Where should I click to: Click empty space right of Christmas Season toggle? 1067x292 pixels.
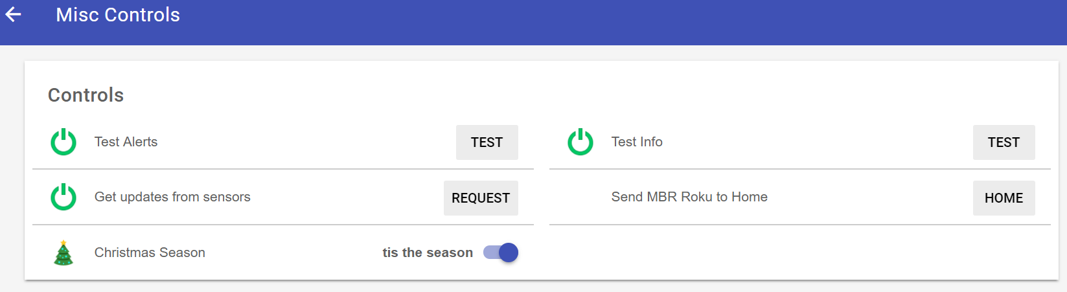777,253
